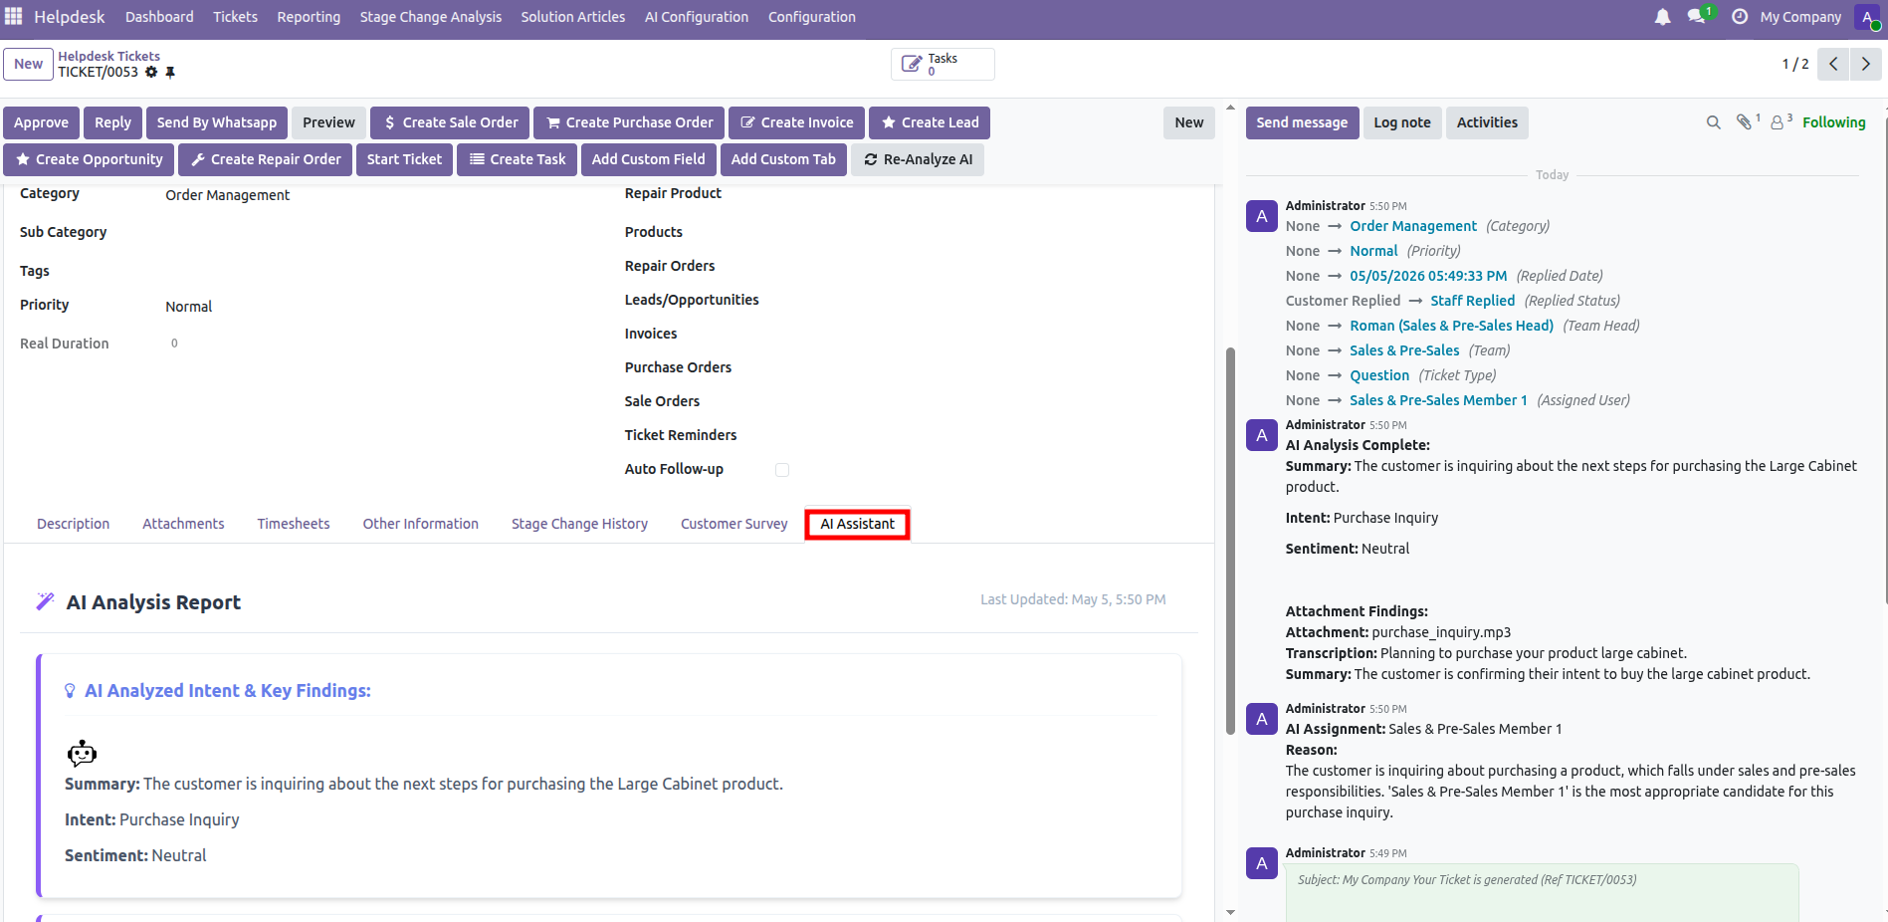
Task: Click Create Task button
Action: [x=517, y=159]
